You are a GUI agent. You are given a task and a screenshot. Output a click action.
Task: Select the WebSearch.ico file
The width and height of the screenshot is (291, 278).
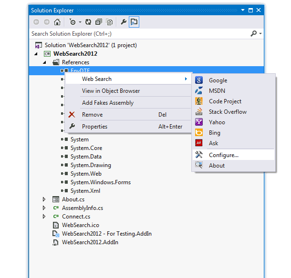81,225
